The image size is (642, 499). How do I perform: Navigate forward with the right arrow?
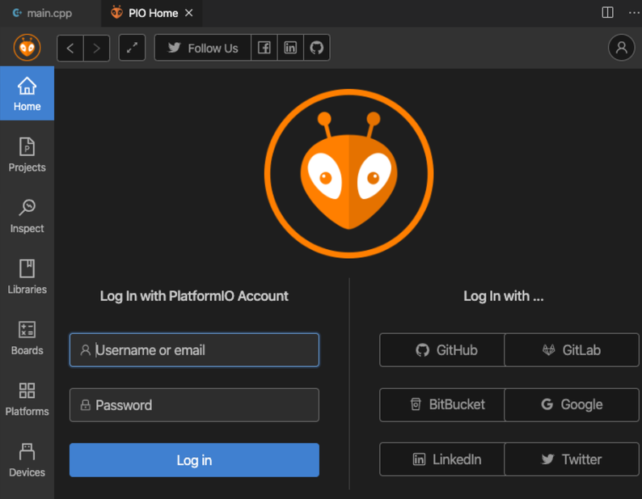(x=96, y=48)
